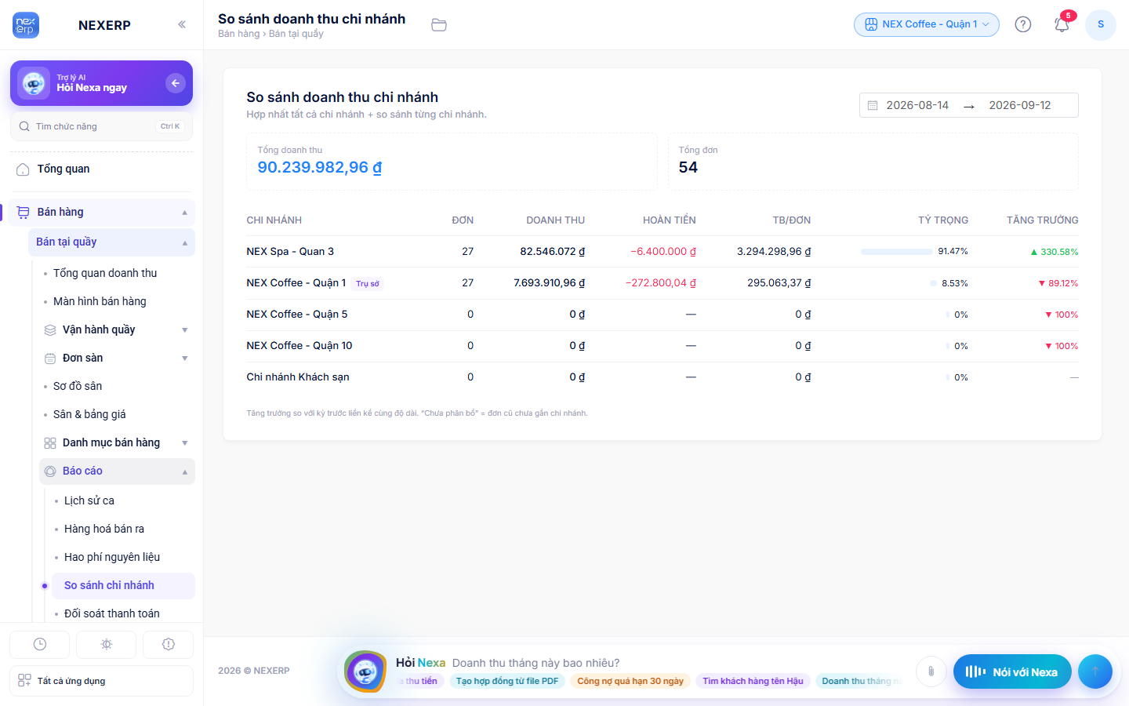The width and height of the screenshot is (1129, 706).
Task: Click the Vận hành quầy layers icon
Action: pyautogui.click(x=50, y=330)
